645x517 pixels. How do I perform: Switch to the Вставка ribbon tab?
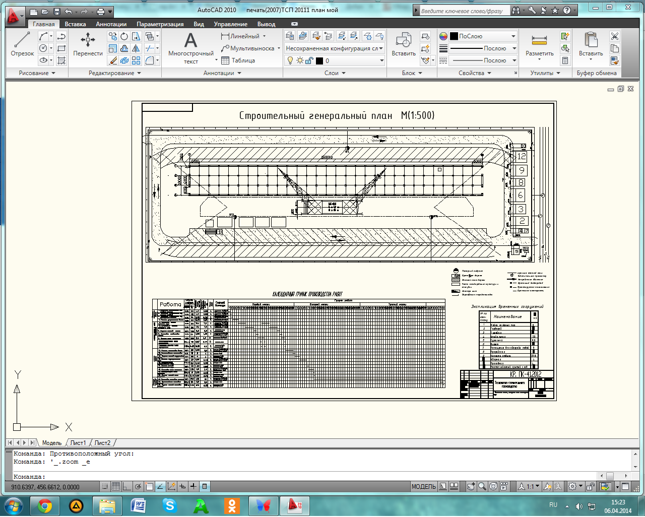pos(75,24)
